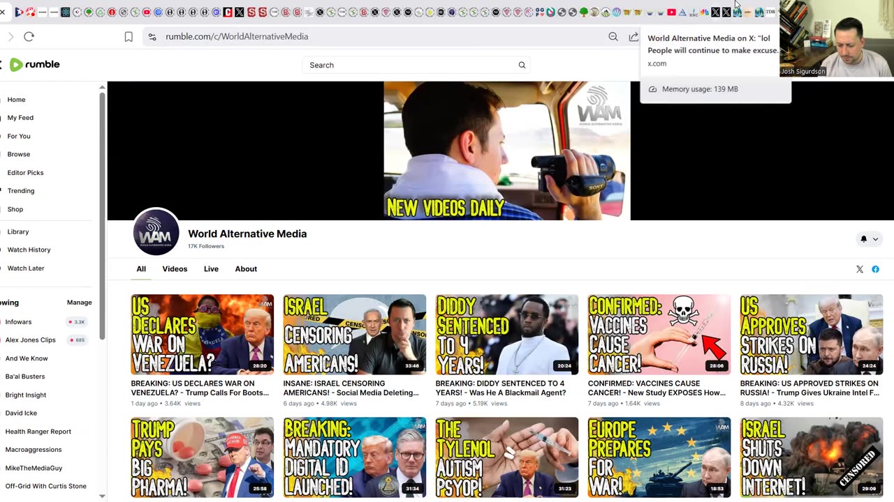
Task: Open the Israel Censoring Americans thumbnail
Action: pos(354,335)
